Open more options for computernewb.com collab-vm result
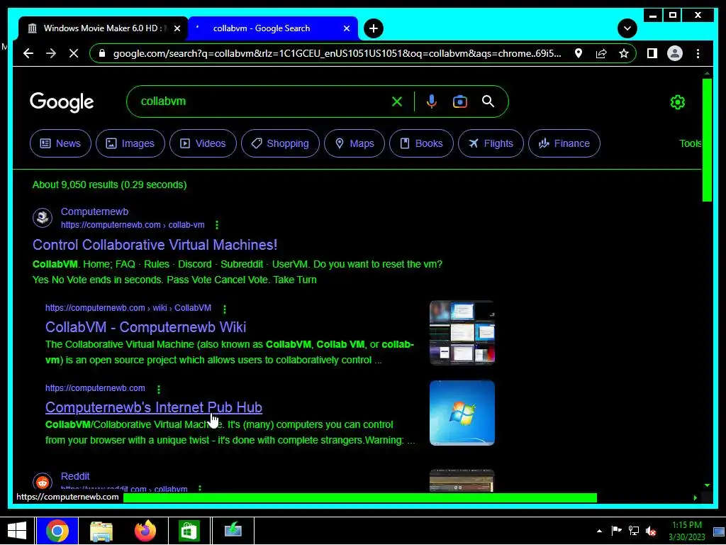726x545 pixels. (217, 225)
